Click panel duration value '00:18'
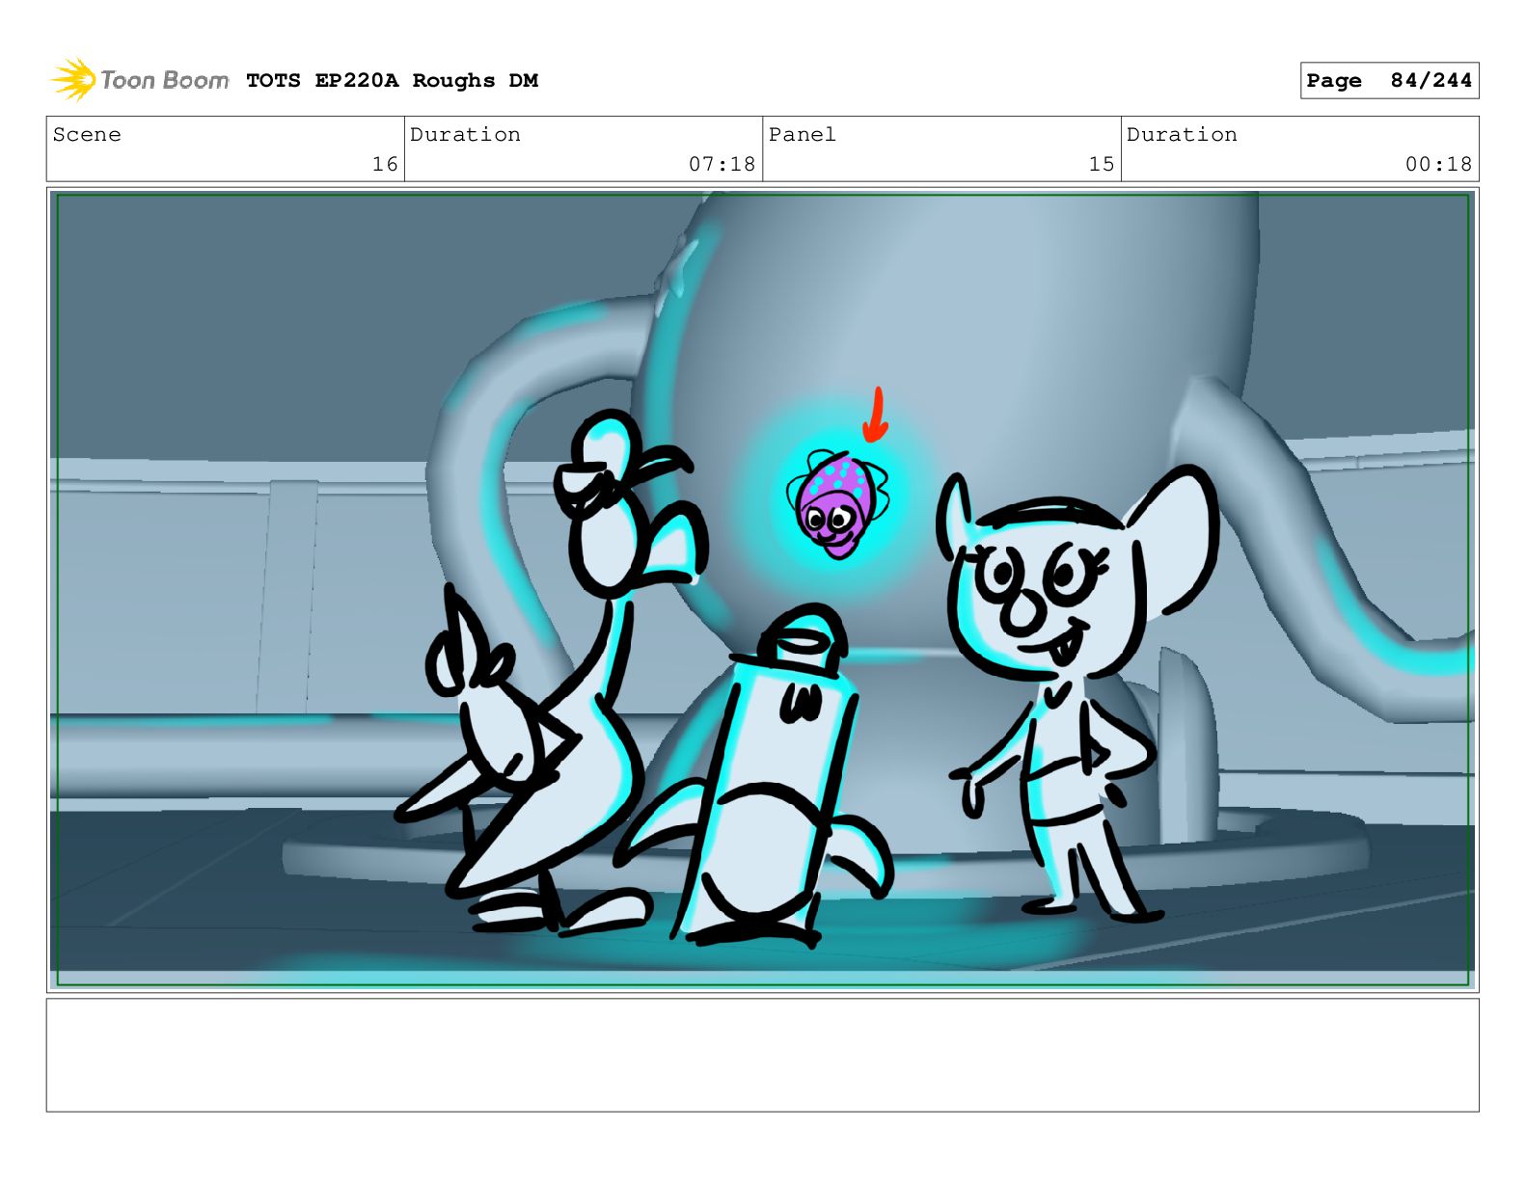The height and width of the screenshot is (1181, 1526). coord(1438,165)
